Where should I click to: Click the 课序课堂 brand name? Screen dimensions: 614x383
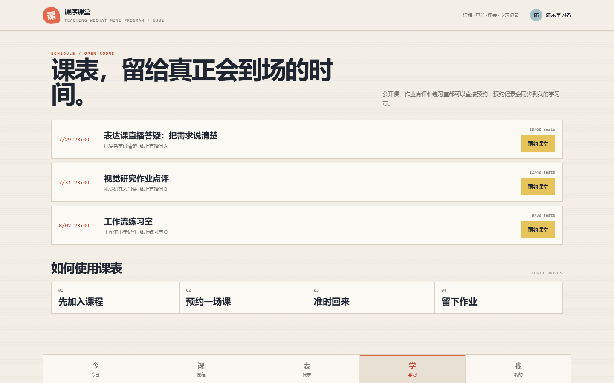(78, 12)
